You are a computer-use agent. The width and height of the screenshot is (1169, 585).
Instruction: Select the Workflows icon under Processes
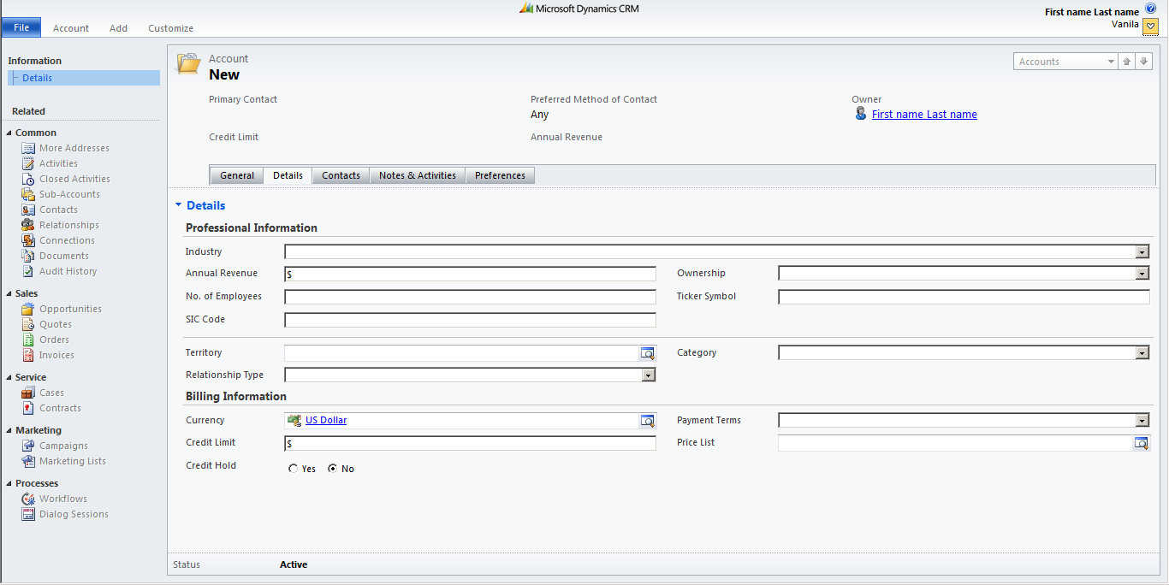click(27, 499)
